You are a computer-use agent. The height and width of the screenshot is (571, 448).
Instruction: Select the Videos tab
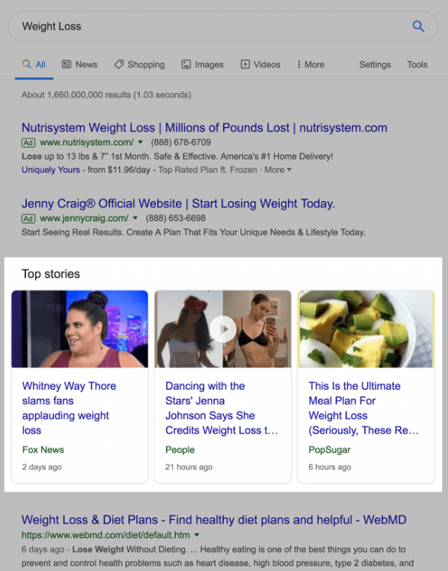tap(261, 64)
